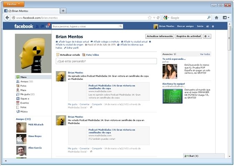234x166 pixels.
Task: Reload page with refresh icon
Action: tap(158, 18)
